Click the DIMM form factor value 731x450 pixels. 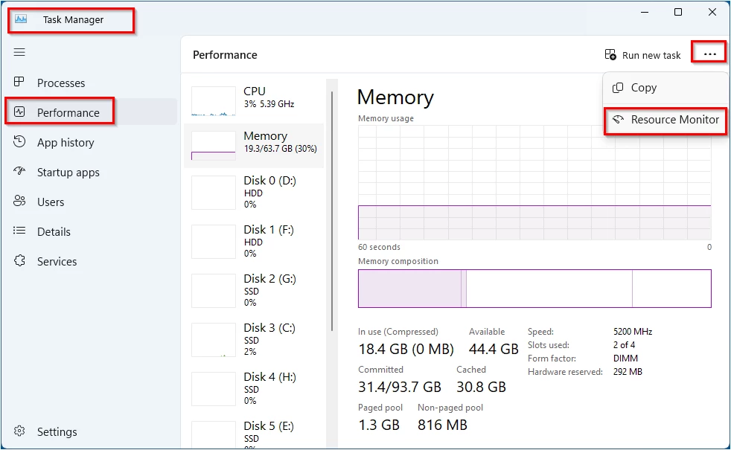(625, 359)
